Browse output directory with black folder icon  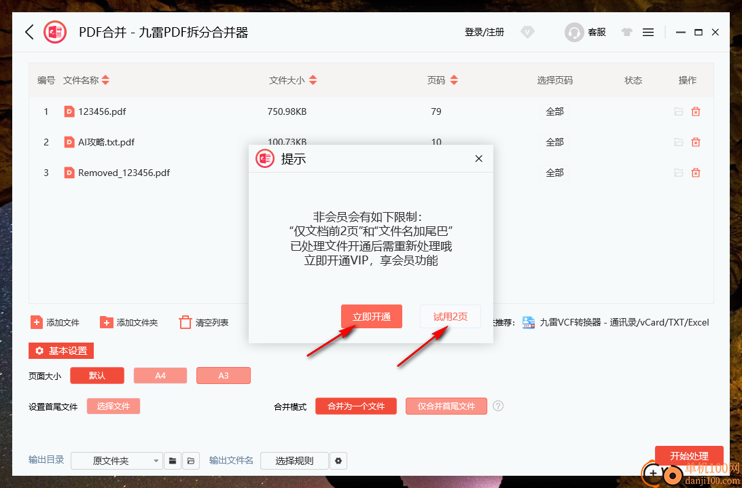[173, 461]
